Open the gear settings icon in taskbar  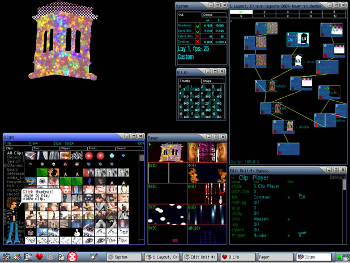pyautogui.click(x=50, y=257)
